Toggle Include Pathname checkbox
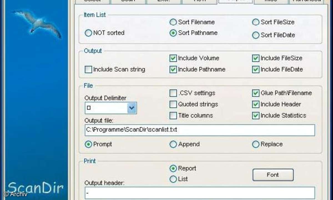Screen dimensions: 333x200 [173, 69]
